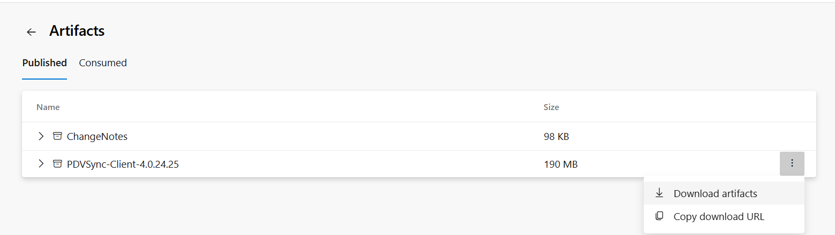Expand the PDVSync-Client-4.0.24.25 artifact
The height and width of the screenshot is (235, 835).
coord(41,164)
